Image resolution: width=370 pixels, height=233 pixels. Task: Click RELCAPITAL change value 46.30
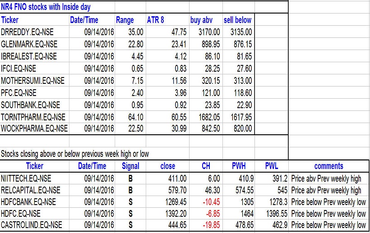click(x=213, y=190)
